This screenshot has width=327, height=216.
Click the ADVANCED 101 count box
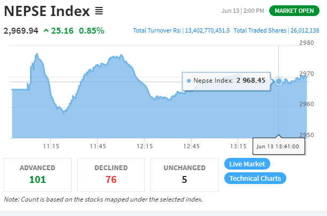[x=38, y=175]
